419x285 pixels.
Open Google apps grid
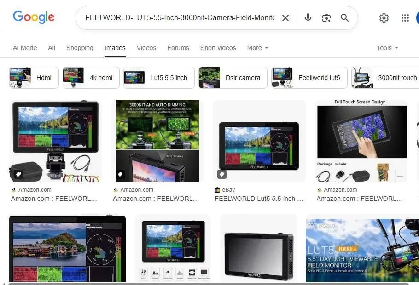(x=405, y=18)
